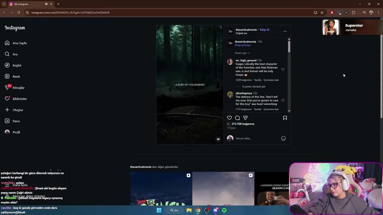This screenshot has width=383, height=215.
Task: Reload the page
Action: [19, 13]
